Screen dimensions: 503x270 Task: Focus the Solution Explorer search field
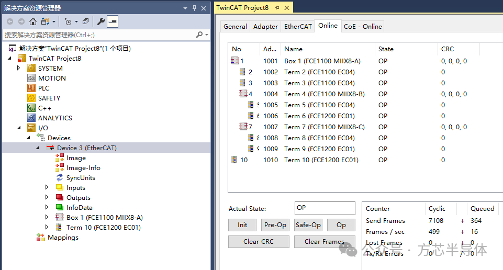click(x=99, y=35)
